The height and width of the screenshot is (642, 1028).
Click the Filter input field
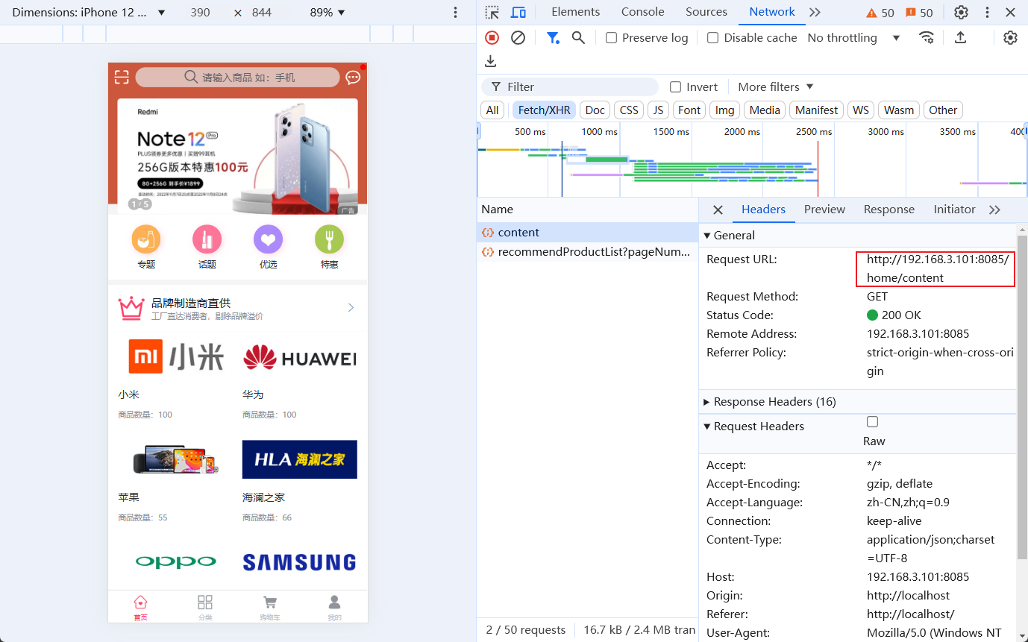click(570, 87)
